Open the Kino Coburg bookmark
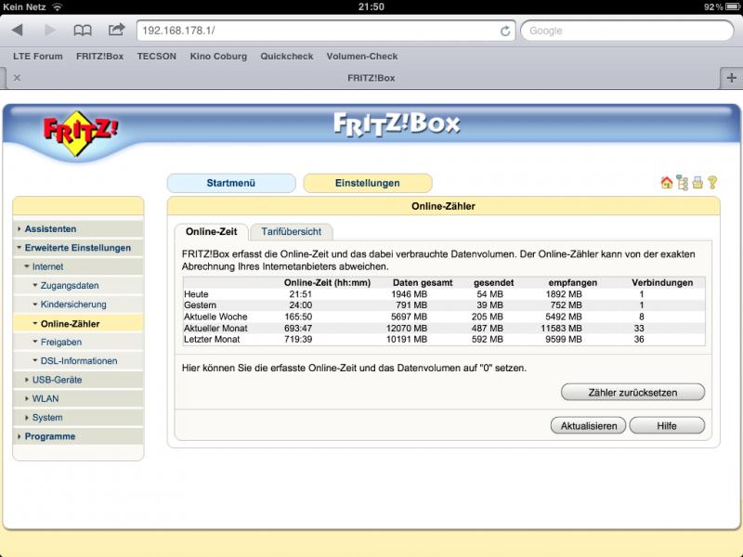This screenshot has width=743, height=557. click(218, 57)
